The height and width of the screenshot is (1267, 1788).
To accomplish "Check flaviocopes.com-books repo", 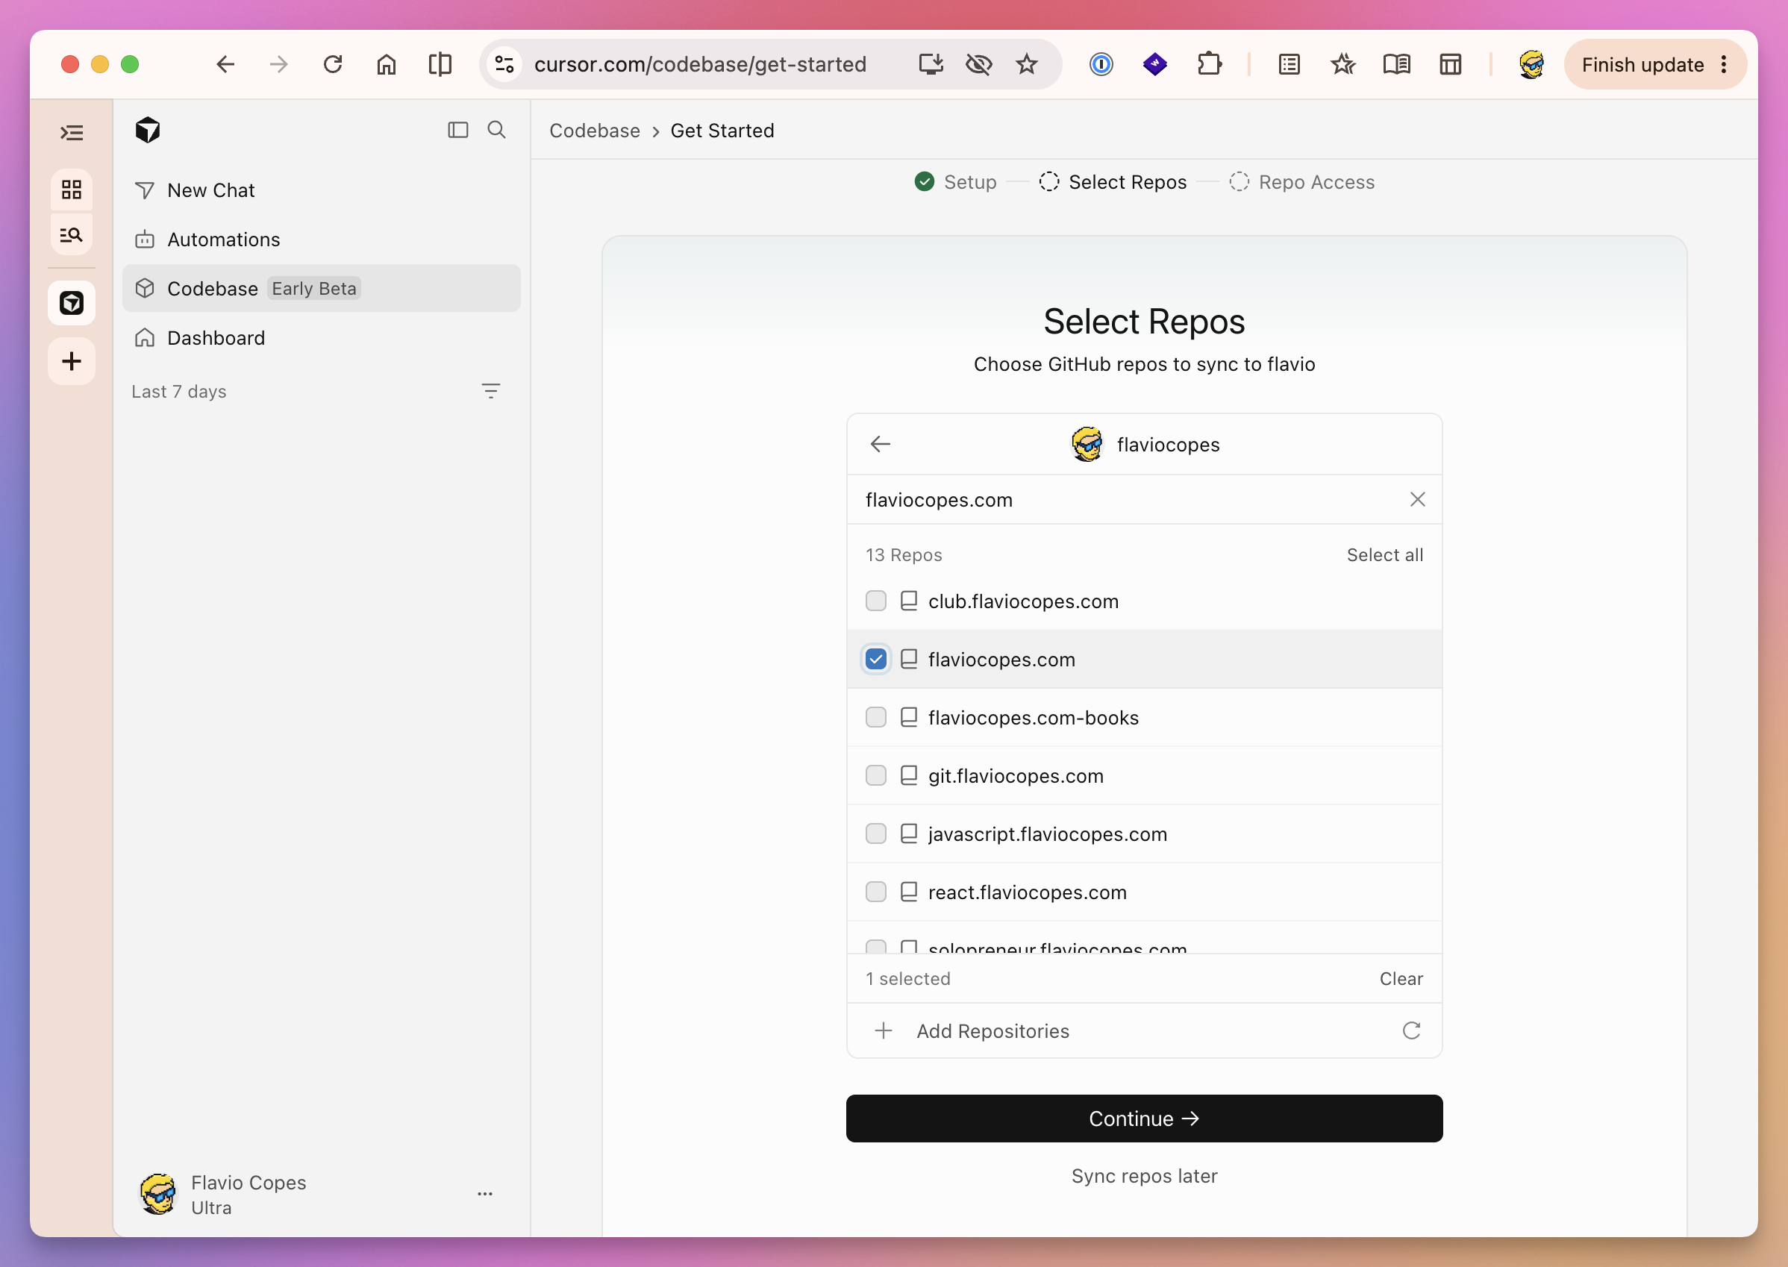I will [876, 717].
